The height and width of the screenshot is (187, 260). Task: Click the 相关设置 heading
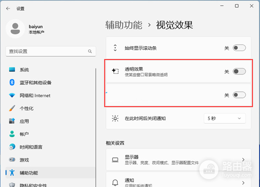coord(115,143)
